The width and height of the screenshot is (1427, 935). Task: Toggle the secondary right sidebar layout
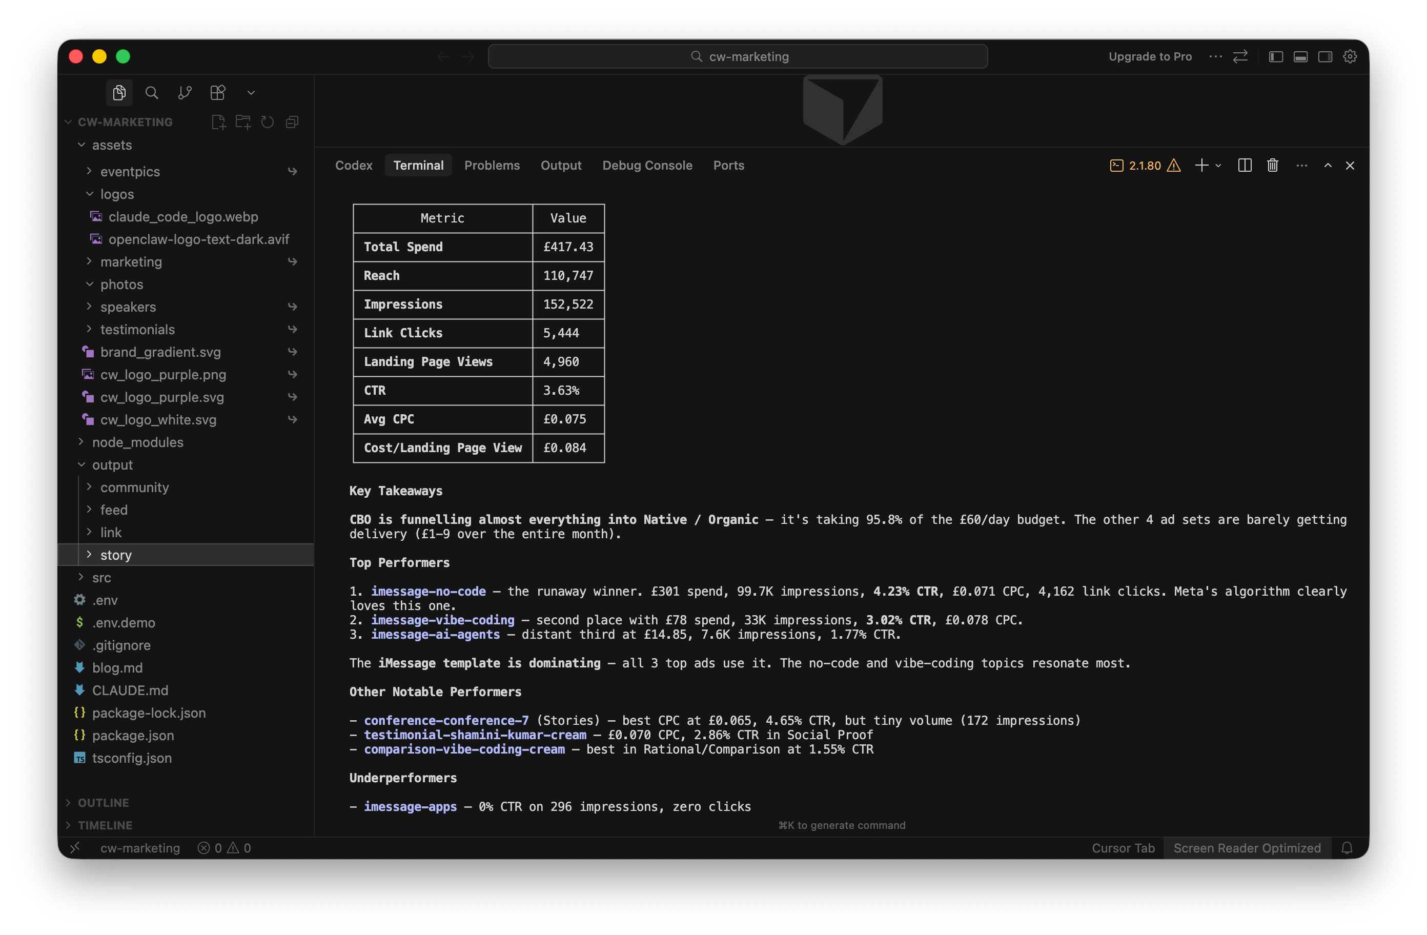pos(1324,56)
